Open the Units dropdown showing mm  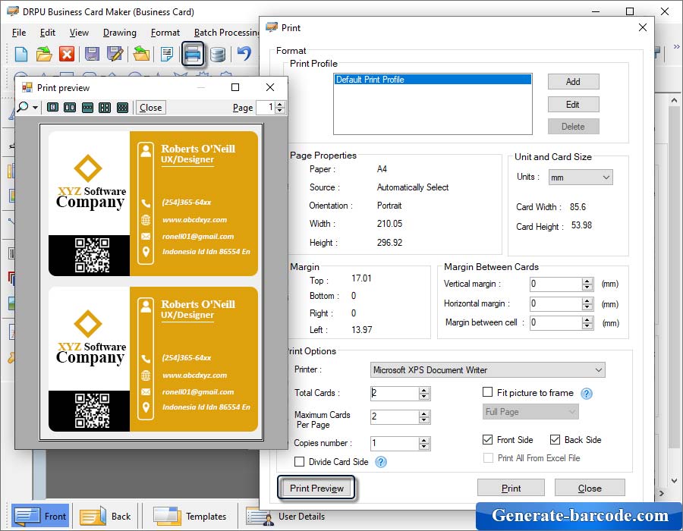(x=581, y=178)
